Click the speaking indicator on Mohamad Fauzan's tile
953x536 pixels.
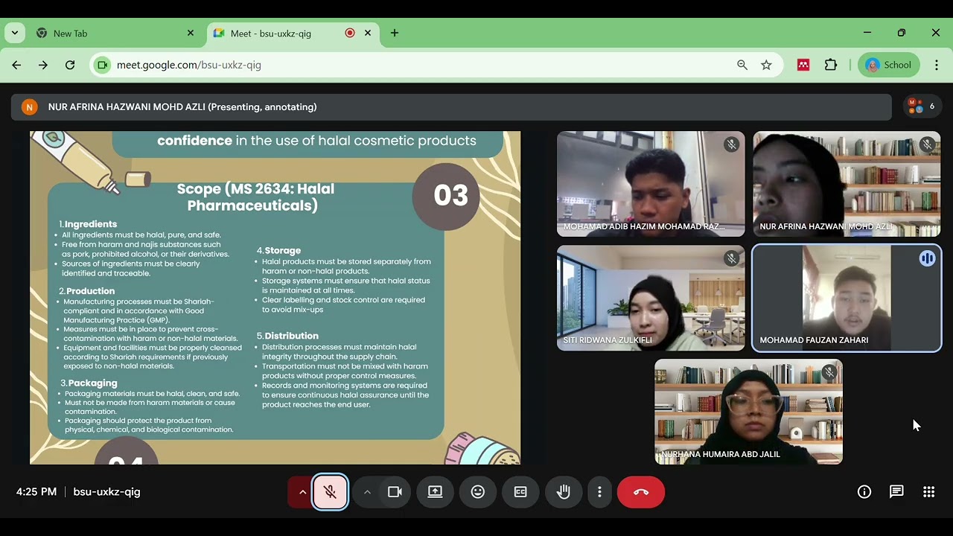[927, 258]
